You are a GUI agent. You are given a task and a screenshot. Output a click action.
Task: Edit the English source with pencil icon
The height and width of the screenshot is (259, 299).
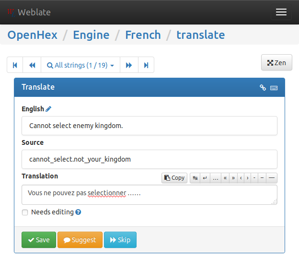(48, 109)
